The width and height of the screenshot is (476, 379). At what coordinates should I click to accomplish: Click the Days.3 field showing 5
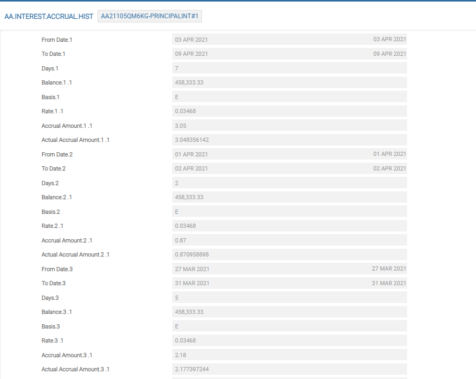(x=289, y=298)
